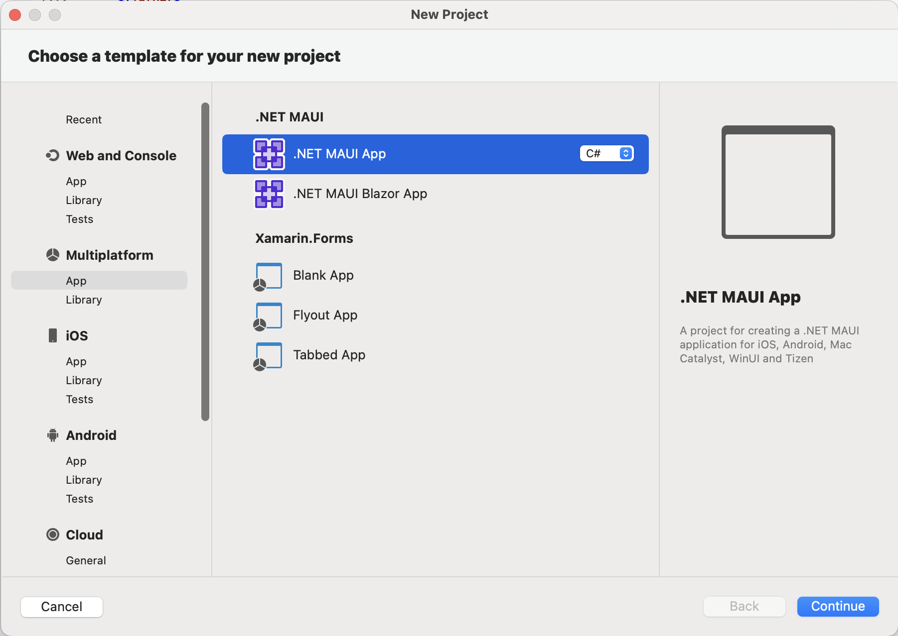Cancel the new project dialog

61,607
